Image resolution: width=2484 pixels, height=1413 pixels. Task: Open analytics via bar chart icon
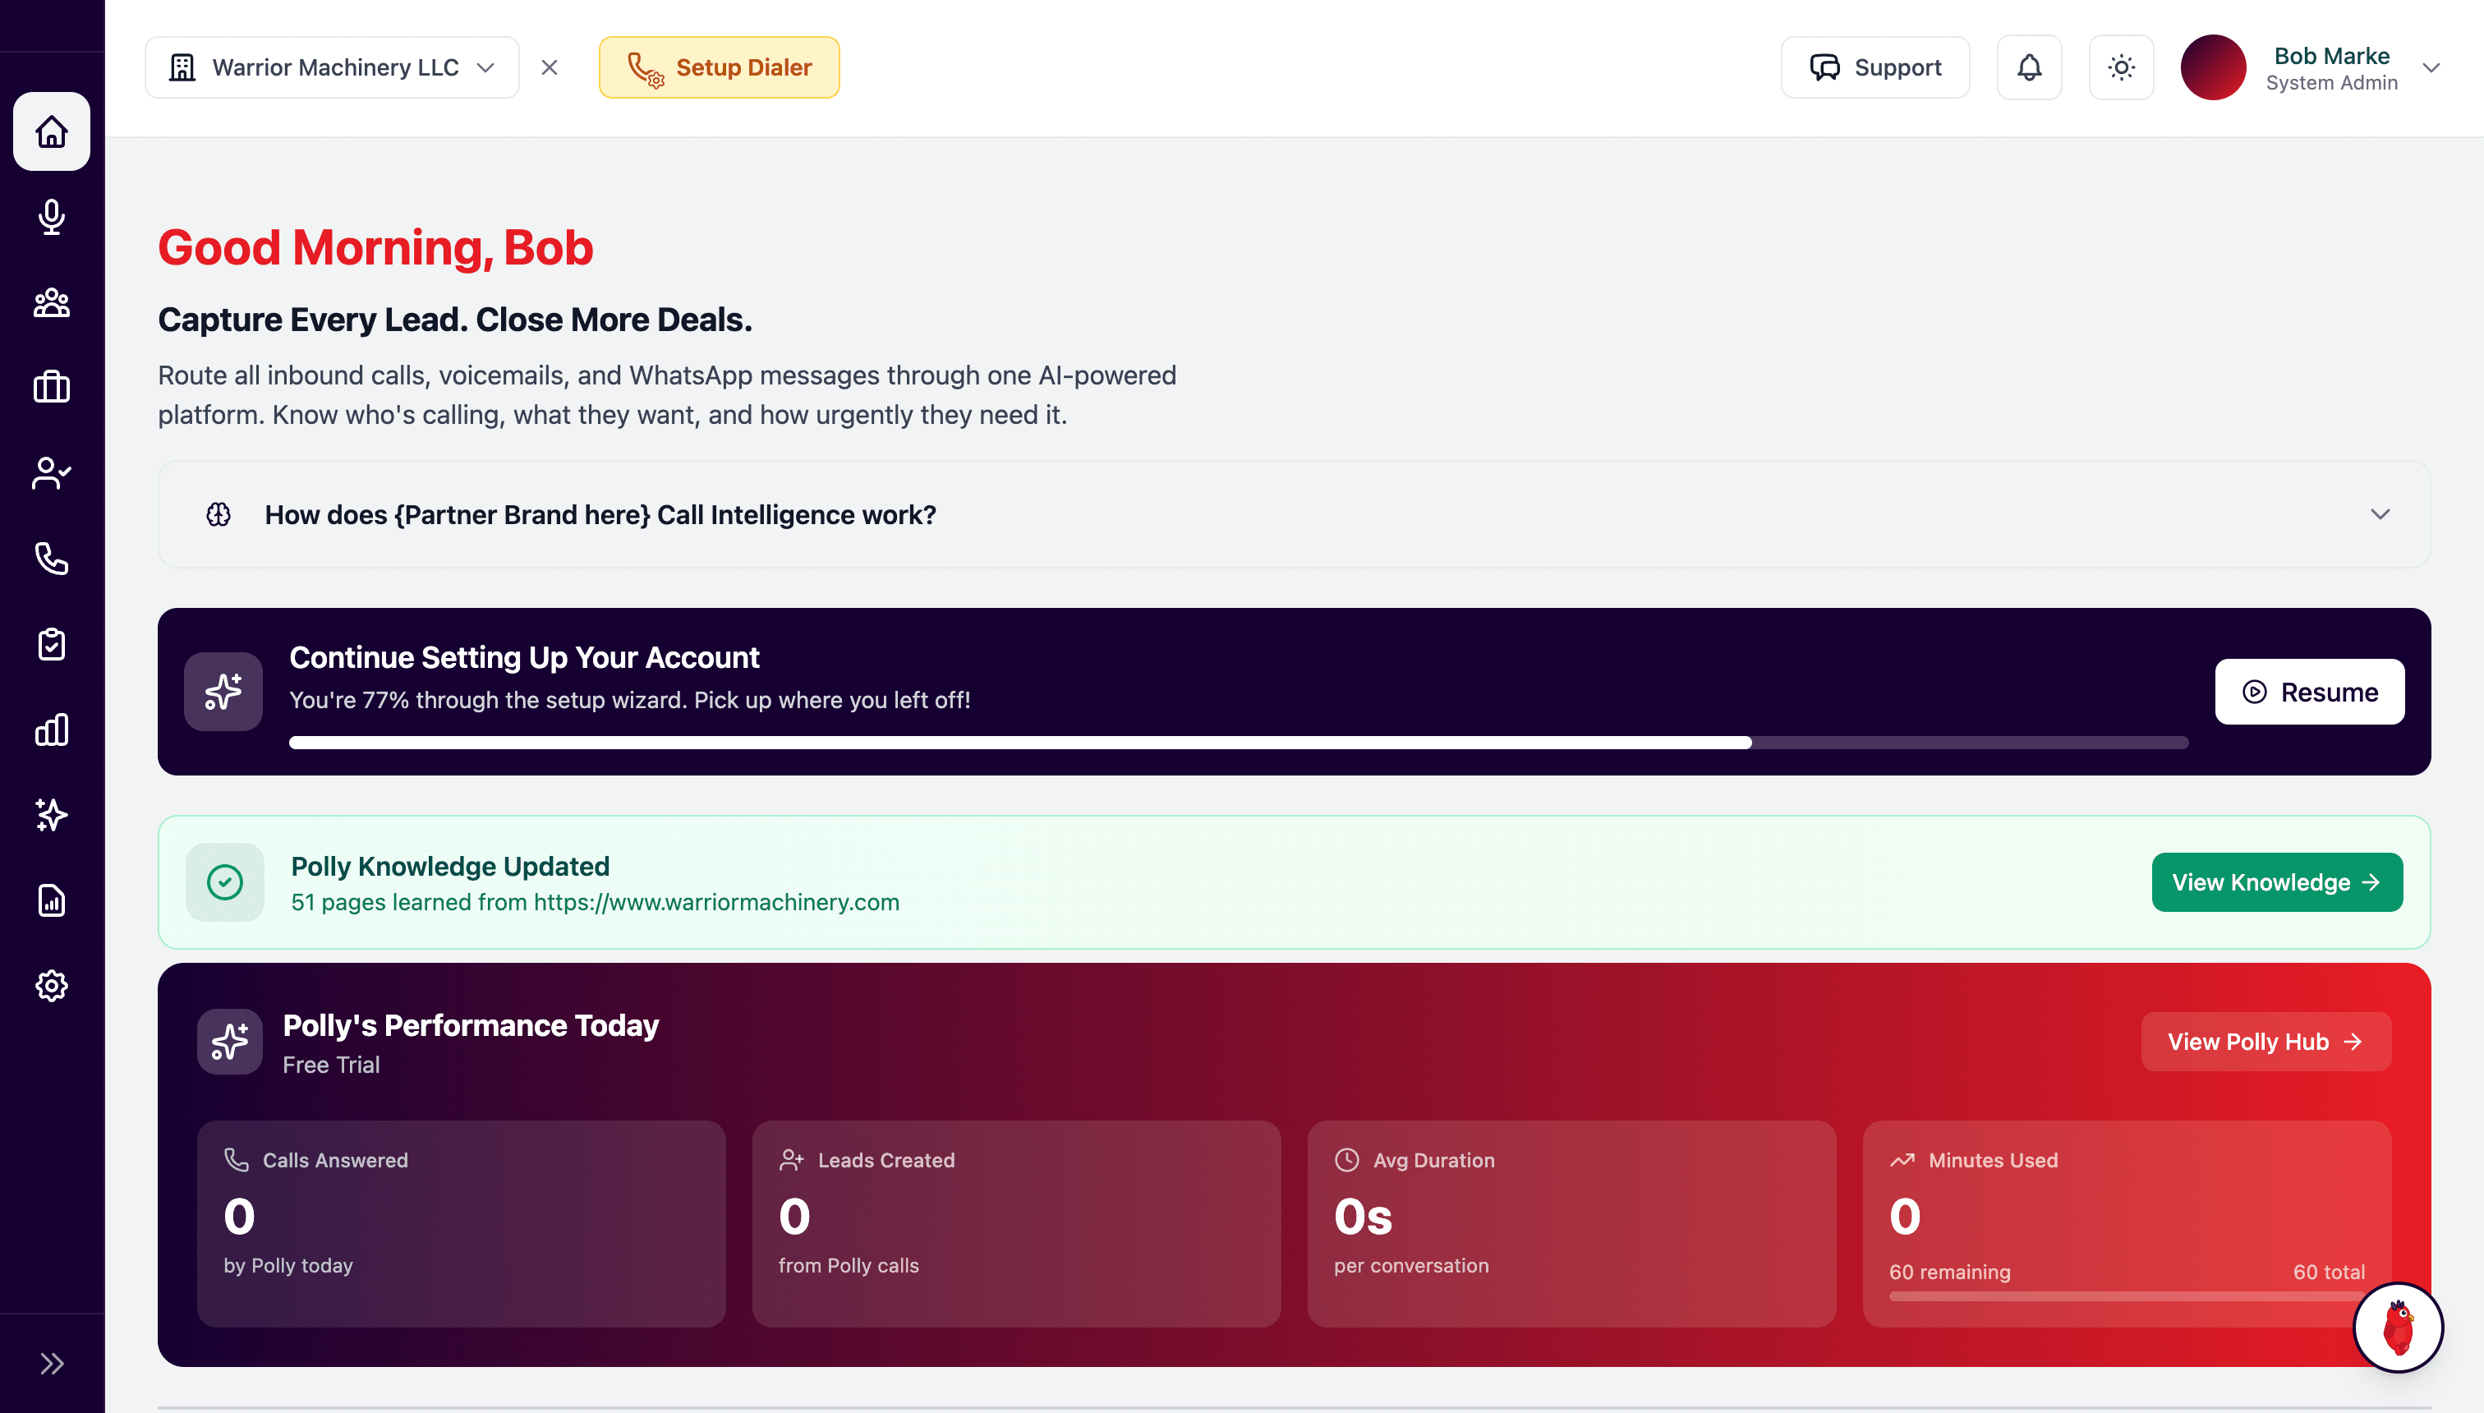[x=52, y=730]
